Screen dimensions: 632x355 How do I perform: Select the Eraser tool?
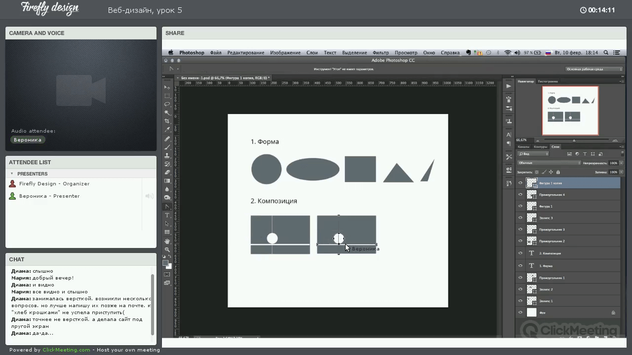point(167,173)
